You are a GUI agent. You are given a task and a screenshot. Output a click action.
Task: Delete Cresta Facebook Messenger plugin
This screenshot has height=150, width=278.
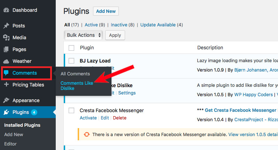[120, 118]
